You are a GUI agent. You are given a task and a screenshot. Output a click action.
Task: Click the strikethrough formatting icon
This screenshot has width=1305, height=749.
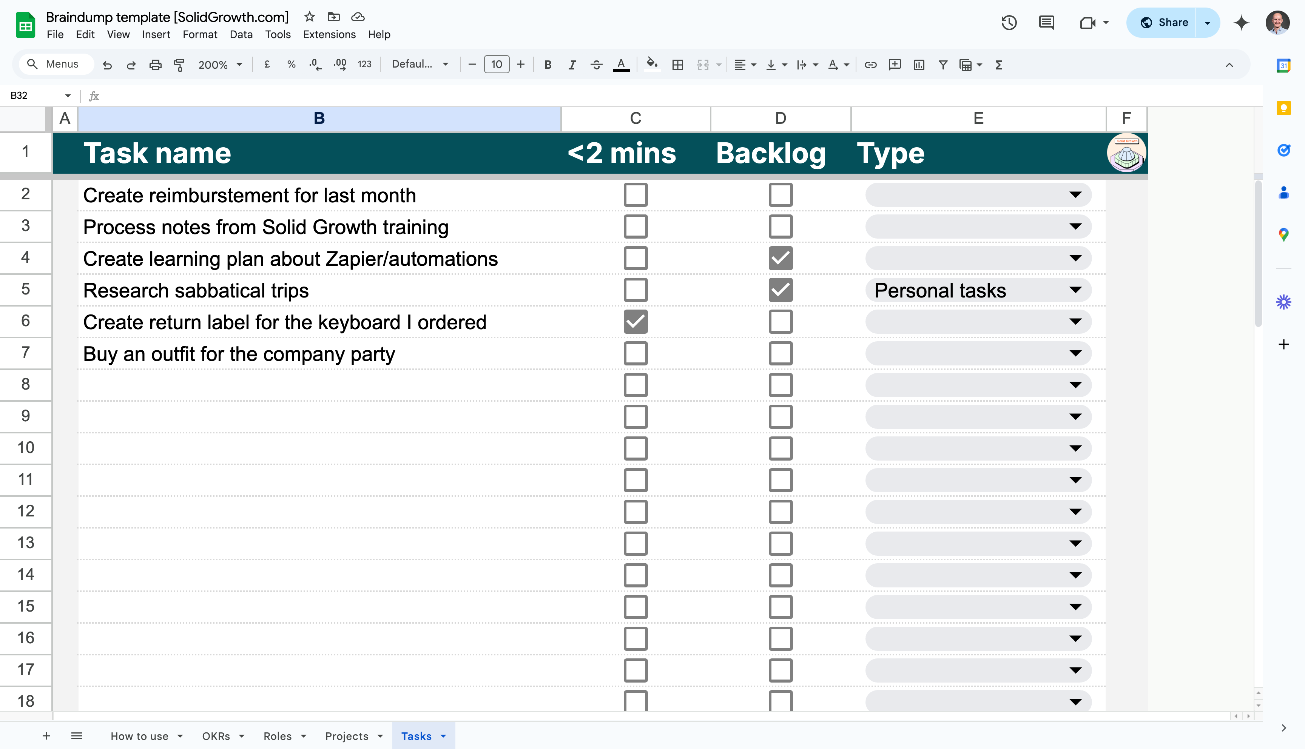(596, 65)
